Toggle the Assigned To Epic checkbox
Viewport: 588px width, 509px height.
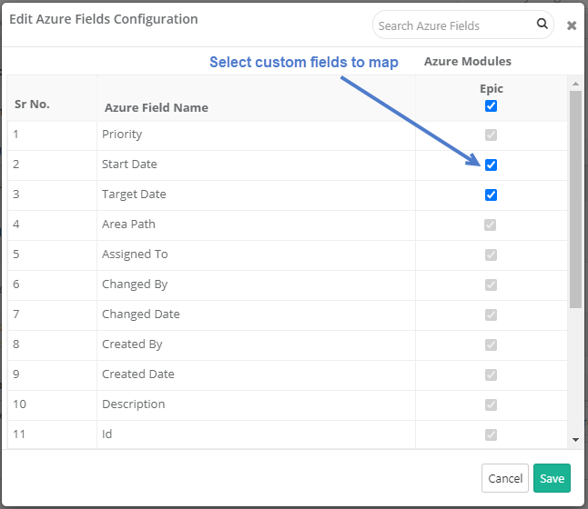point(491,254)
